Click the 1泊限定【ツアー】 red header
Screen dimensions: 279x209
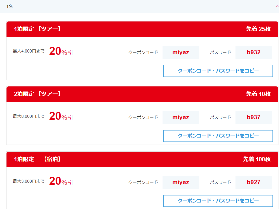(x=142, y=29)
